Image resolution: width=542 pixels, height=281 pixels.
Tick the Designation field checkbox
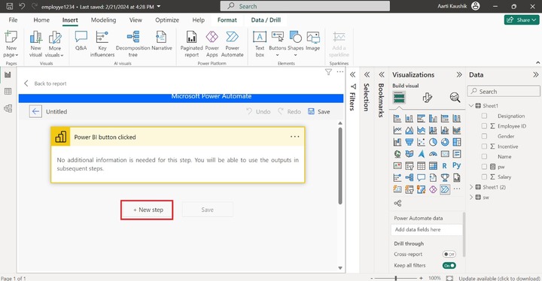click(x=484, y=116)
